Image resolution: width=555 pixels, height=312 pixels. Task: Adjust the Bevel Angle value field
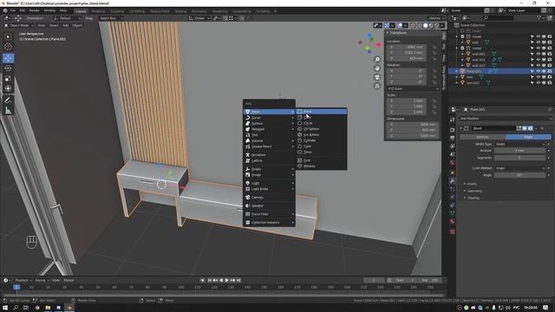pos(519,175)
